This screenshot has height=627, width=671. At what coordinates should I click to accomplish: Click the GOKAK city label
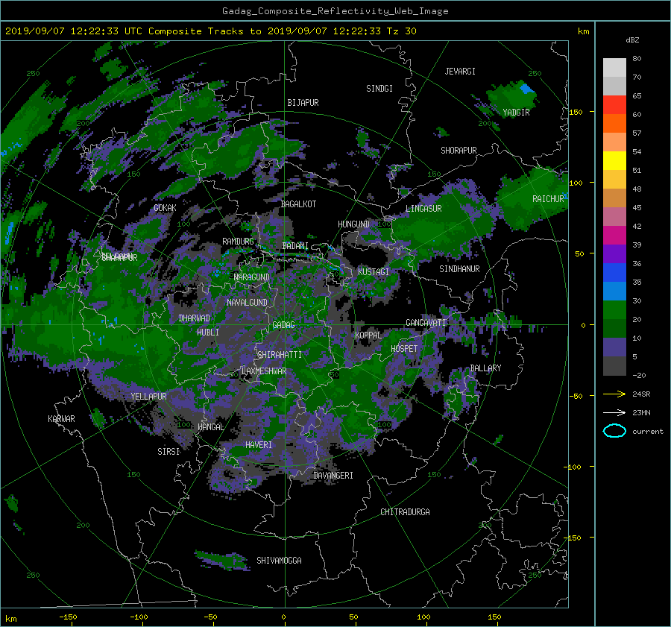pos(165,207)
